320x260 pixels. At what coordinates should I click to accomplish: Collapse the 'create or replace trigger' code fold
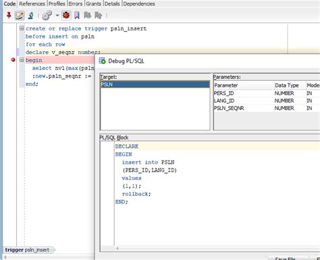pyautogui.click(x=22, y=28)
